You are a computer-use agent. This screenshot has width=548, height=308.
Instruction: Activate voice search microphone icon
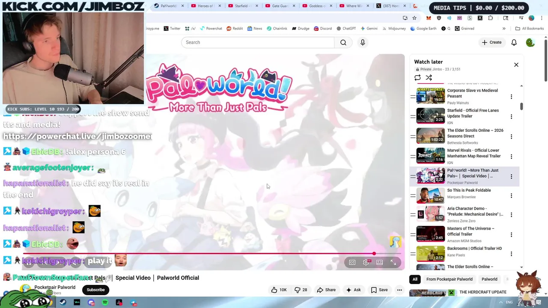point(363,42)
